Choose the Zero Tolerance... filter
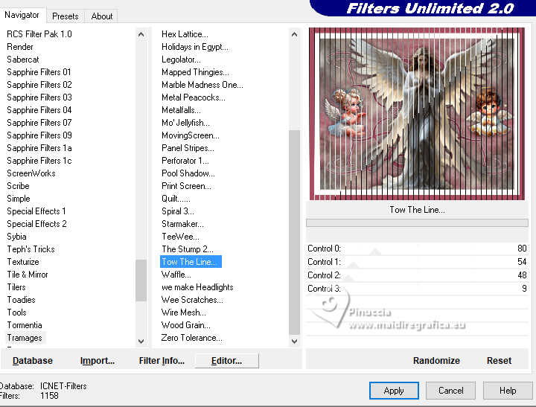Viewport: 536px width, 407px height. click(191, 338)
